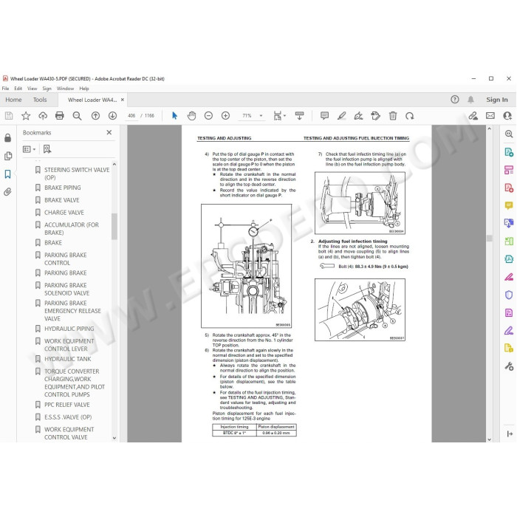Image resolution: width=517 pixels, height=517 pixels.
Task: Open the notifications bell
Action: click(x=471, y=100)
